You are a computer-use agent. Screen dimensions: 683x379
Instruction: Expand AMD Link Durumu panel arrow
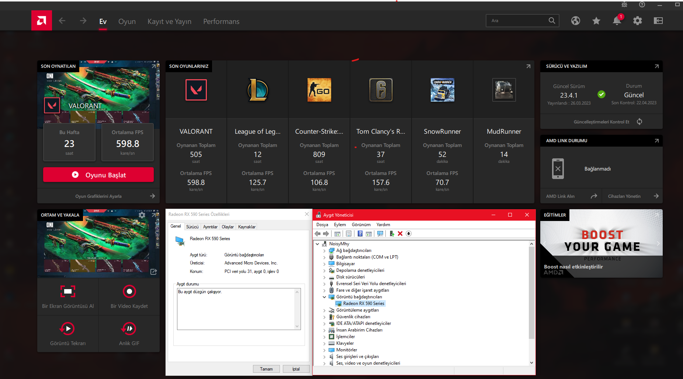pos(656,141)
